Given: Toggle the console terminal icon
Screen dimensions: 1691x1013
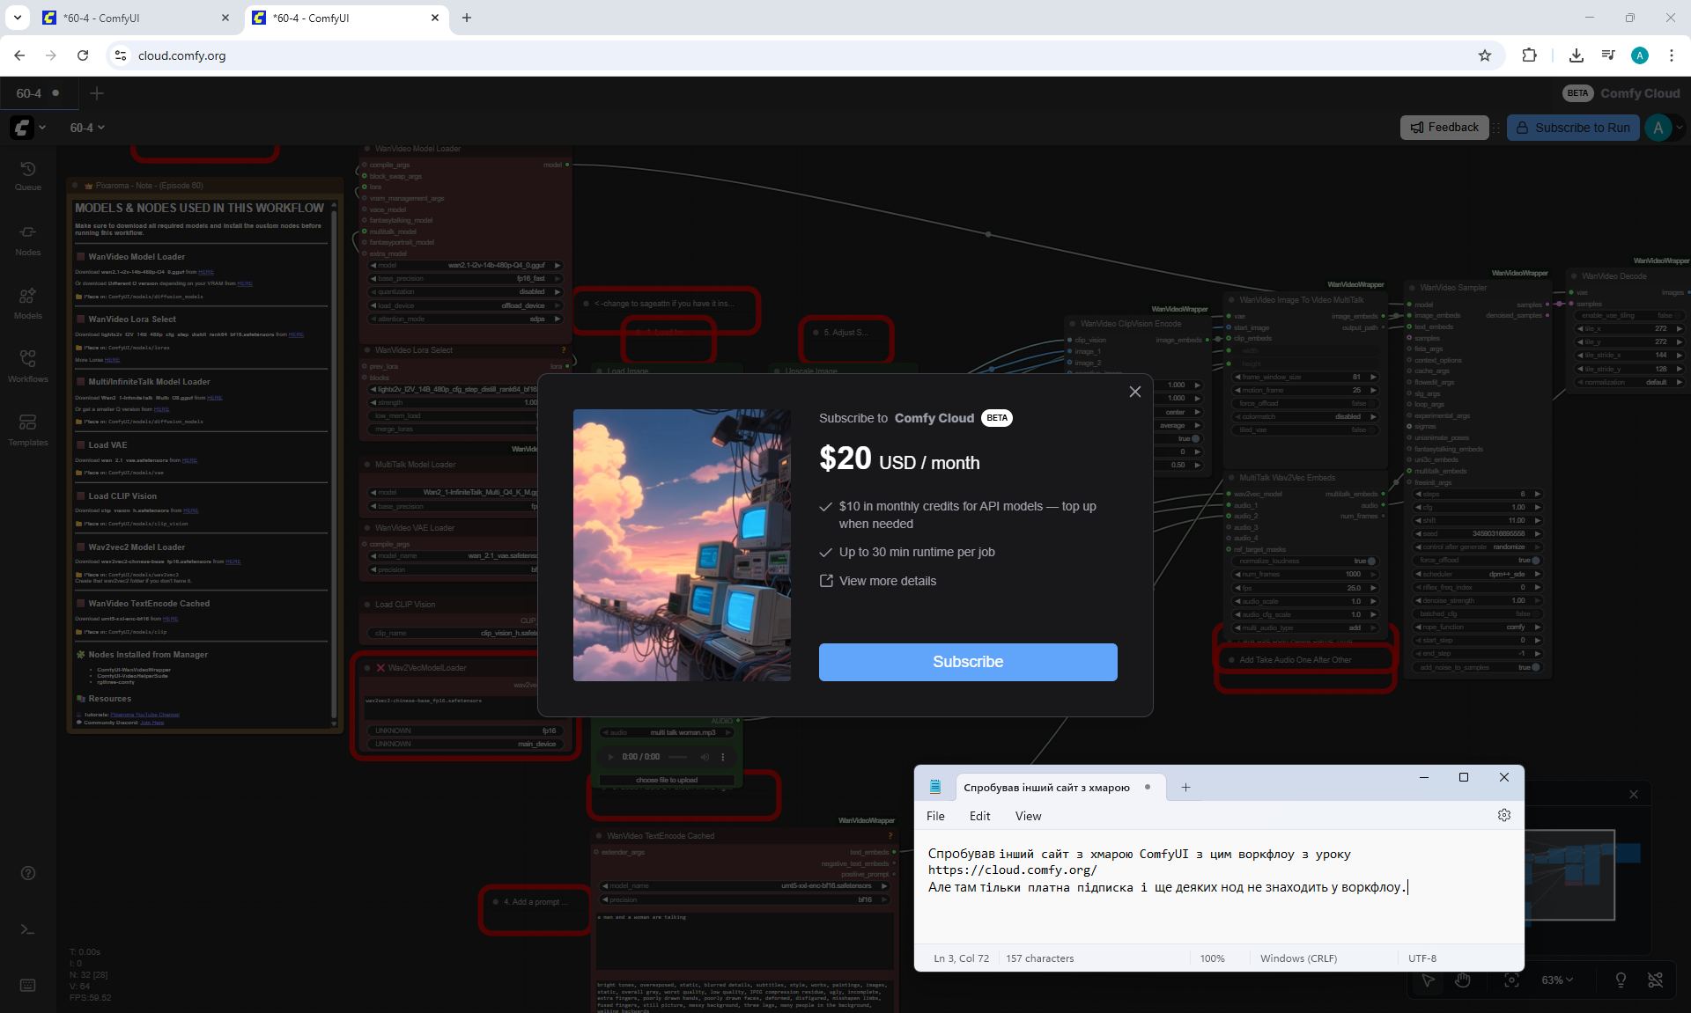Looking at the screenshot, I should [28, 929].
